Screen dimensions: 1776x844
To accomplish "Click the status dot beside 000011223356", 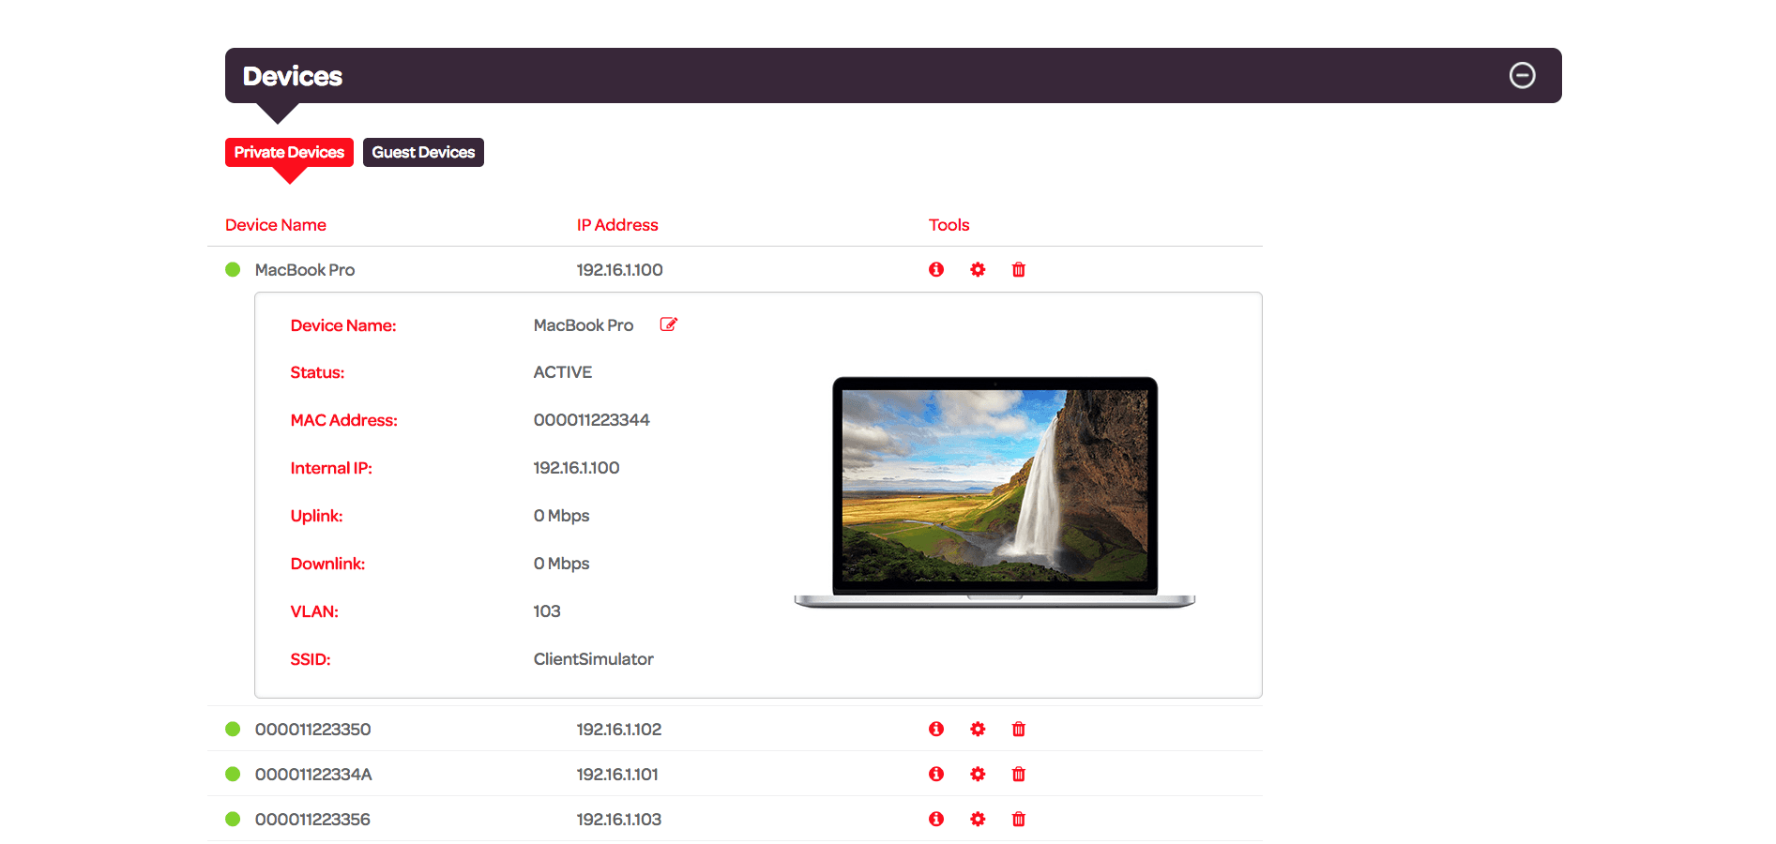I will [233, 819].
